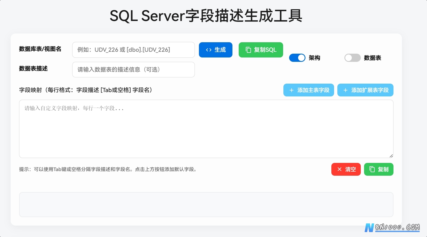Focus the 数据库表/视图名 input field

click(x=134, y=50)
